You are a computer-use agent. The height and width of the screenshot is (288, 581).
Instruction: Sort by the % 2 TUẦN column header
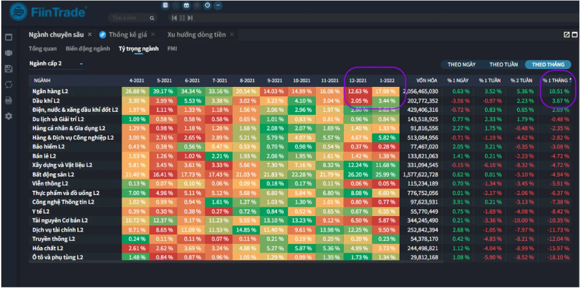[x=521, y=81]
